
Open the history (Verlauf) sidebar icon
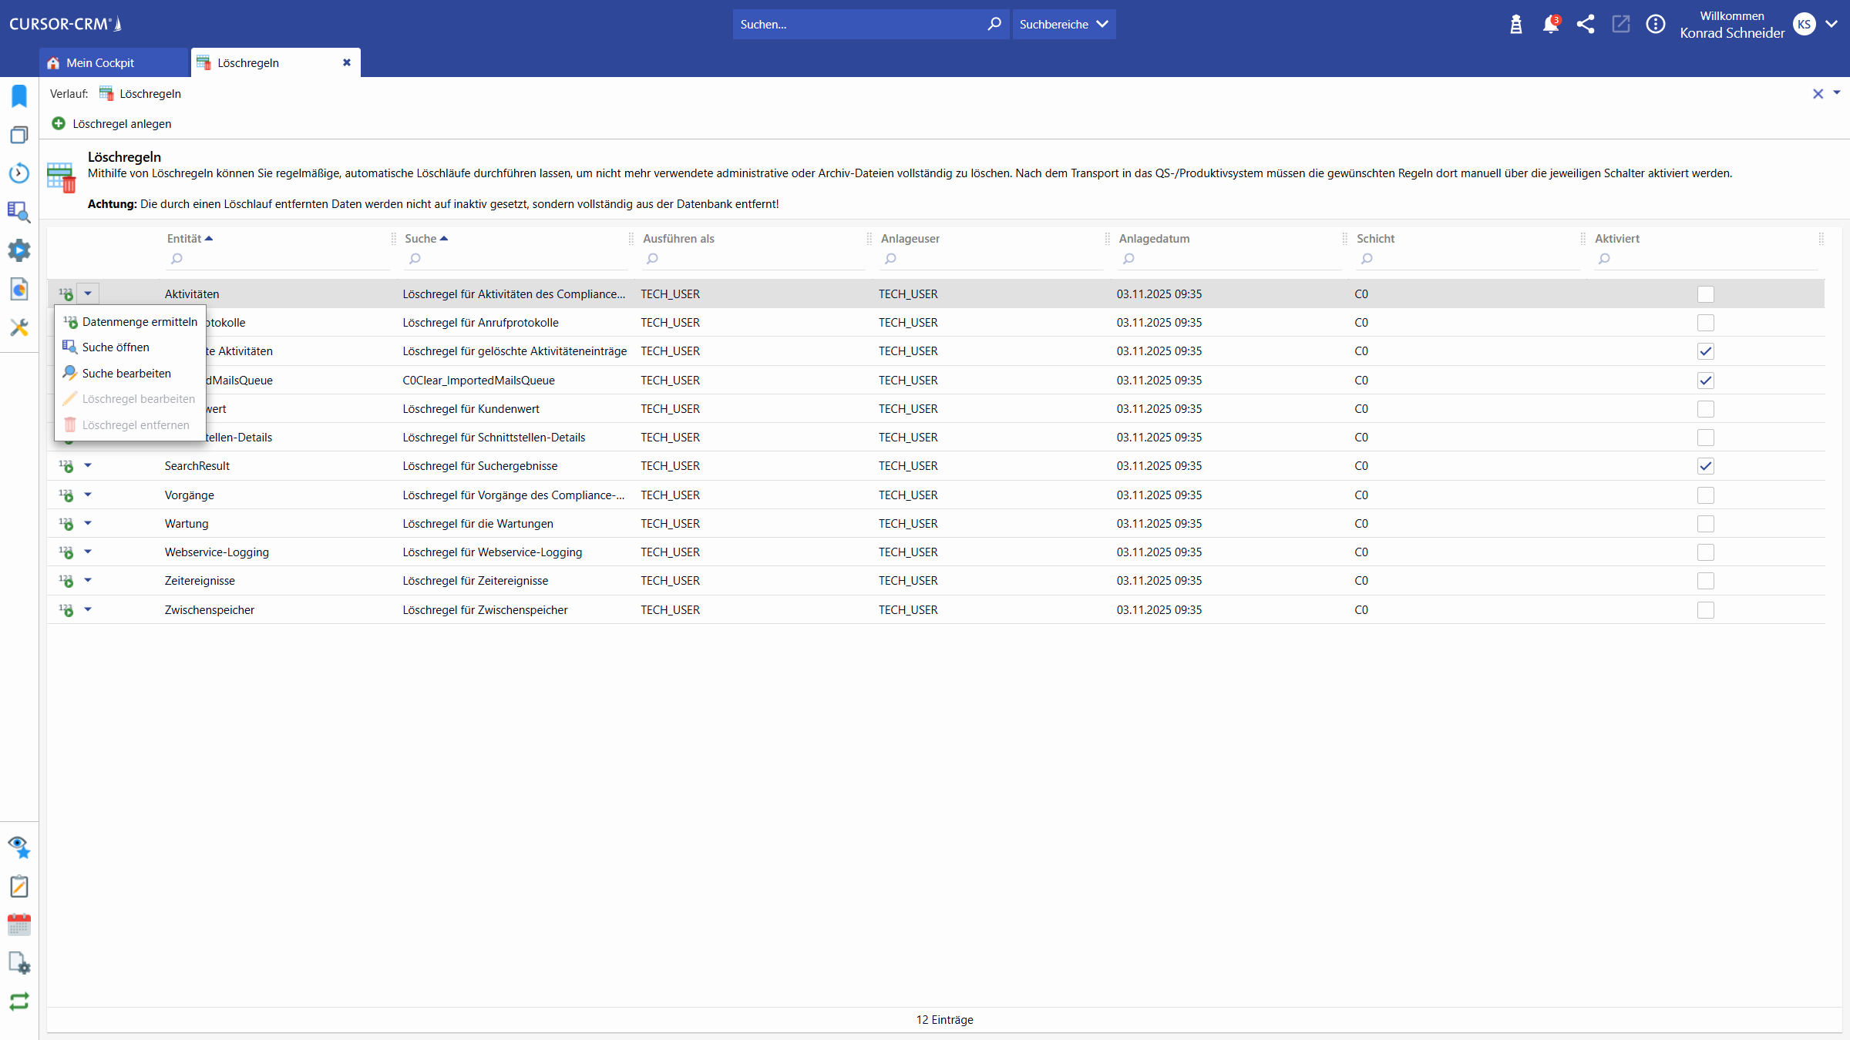[18, 173]
